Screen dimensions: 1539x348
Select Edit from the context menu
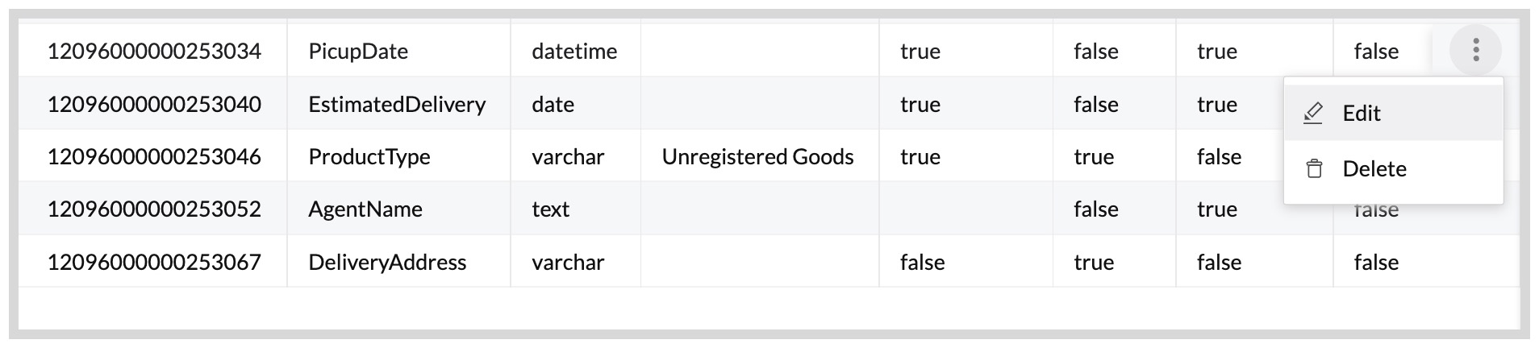[1362, 113]
